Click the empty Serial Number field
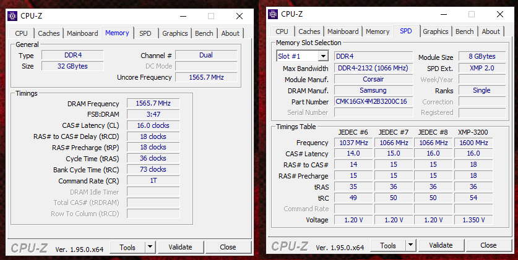518x260 pixels. pyautogui.click(x=373, y=112)
